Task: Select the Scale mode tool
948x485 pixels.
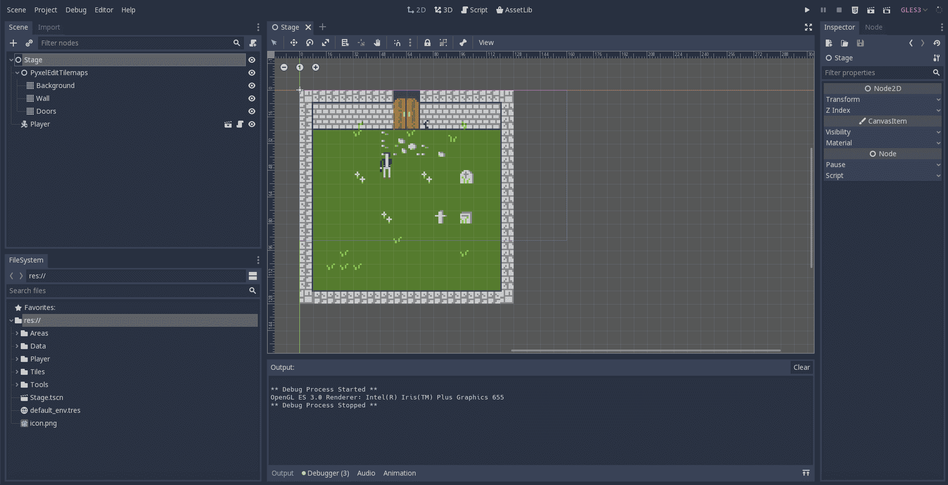Action: (326, 43)
